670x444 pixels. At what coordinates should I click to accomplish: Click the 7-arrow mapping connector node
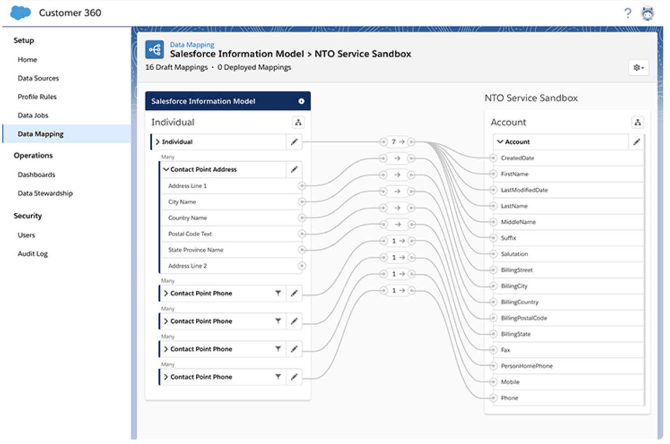coord(397,141)
